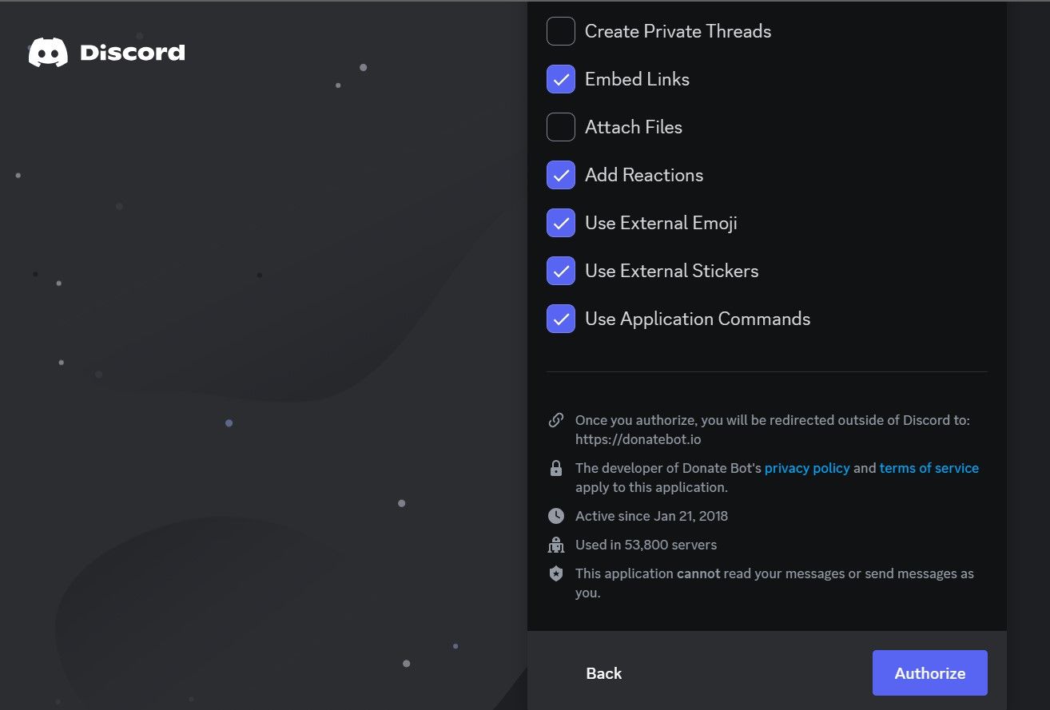Screen dimensions: 1050x710
Task: Click the robot icon beside server count
Action: pyautogui.click(x=556, y=545)
